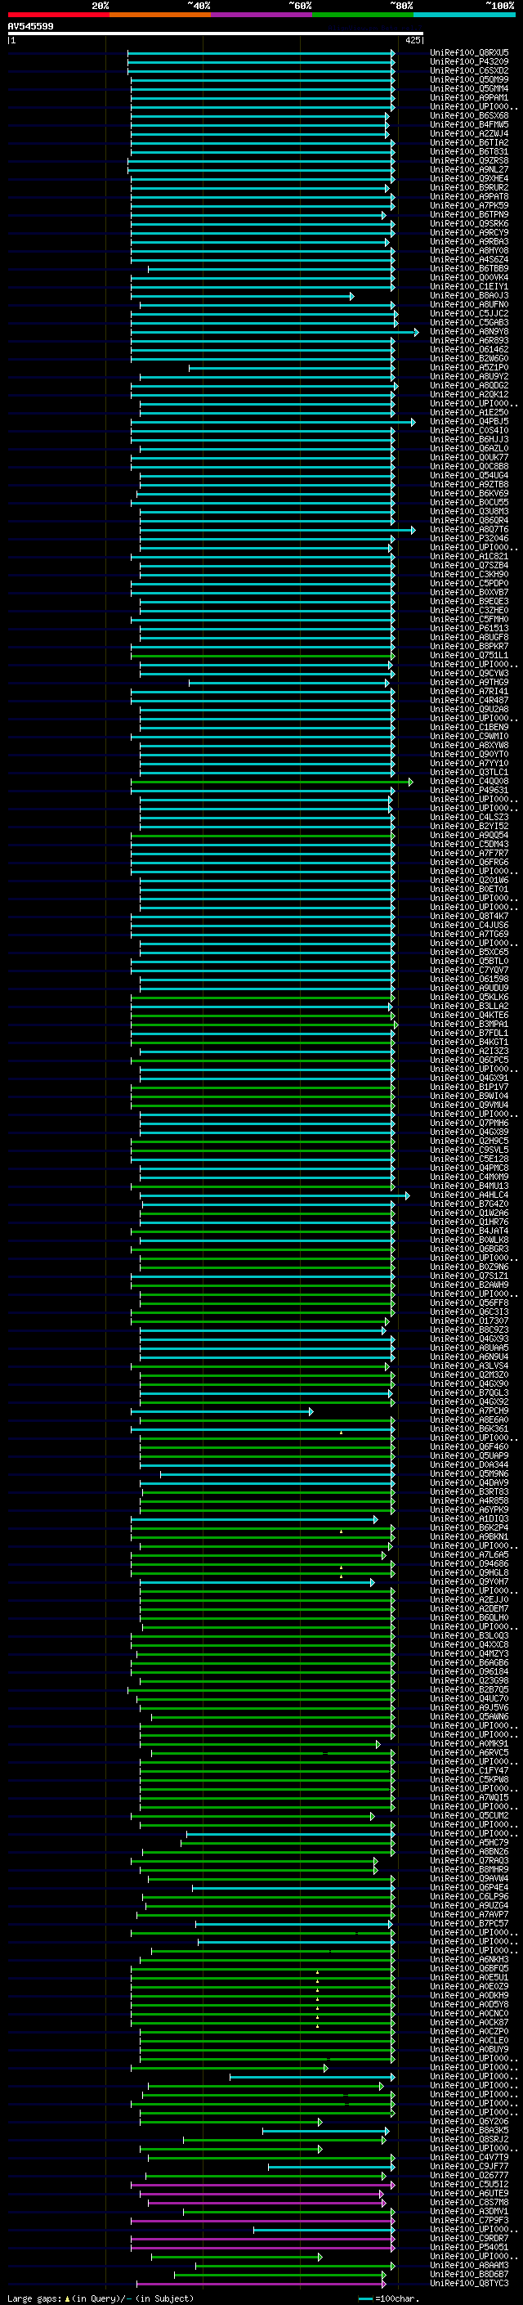Open hit UniRef100_Q5QM99
The image size is (523, 2305).
(469, 79)
